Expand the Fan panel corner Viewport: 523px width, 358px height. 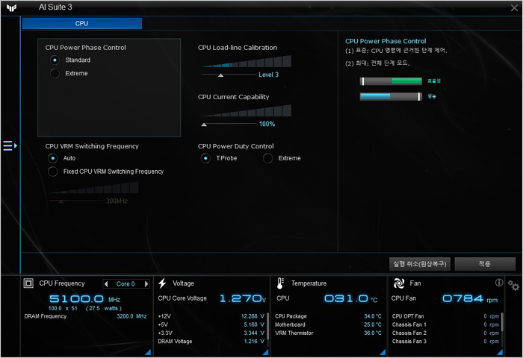[x=500, y=352]
